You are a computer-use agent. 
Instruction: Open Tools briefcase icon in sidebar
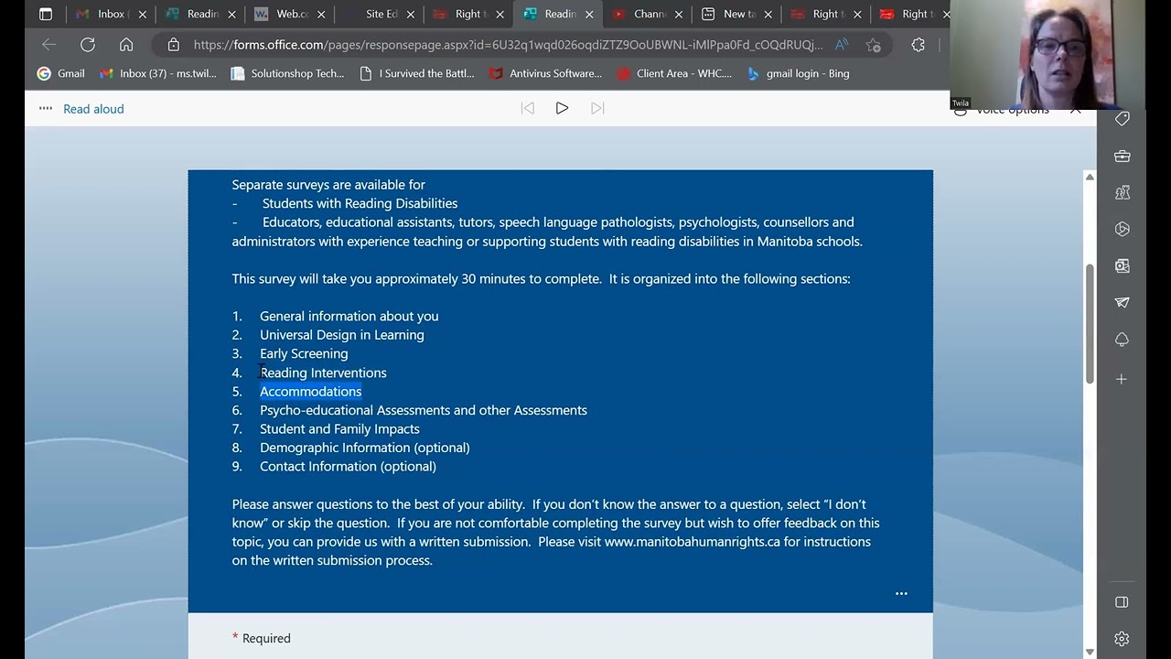1122,156
